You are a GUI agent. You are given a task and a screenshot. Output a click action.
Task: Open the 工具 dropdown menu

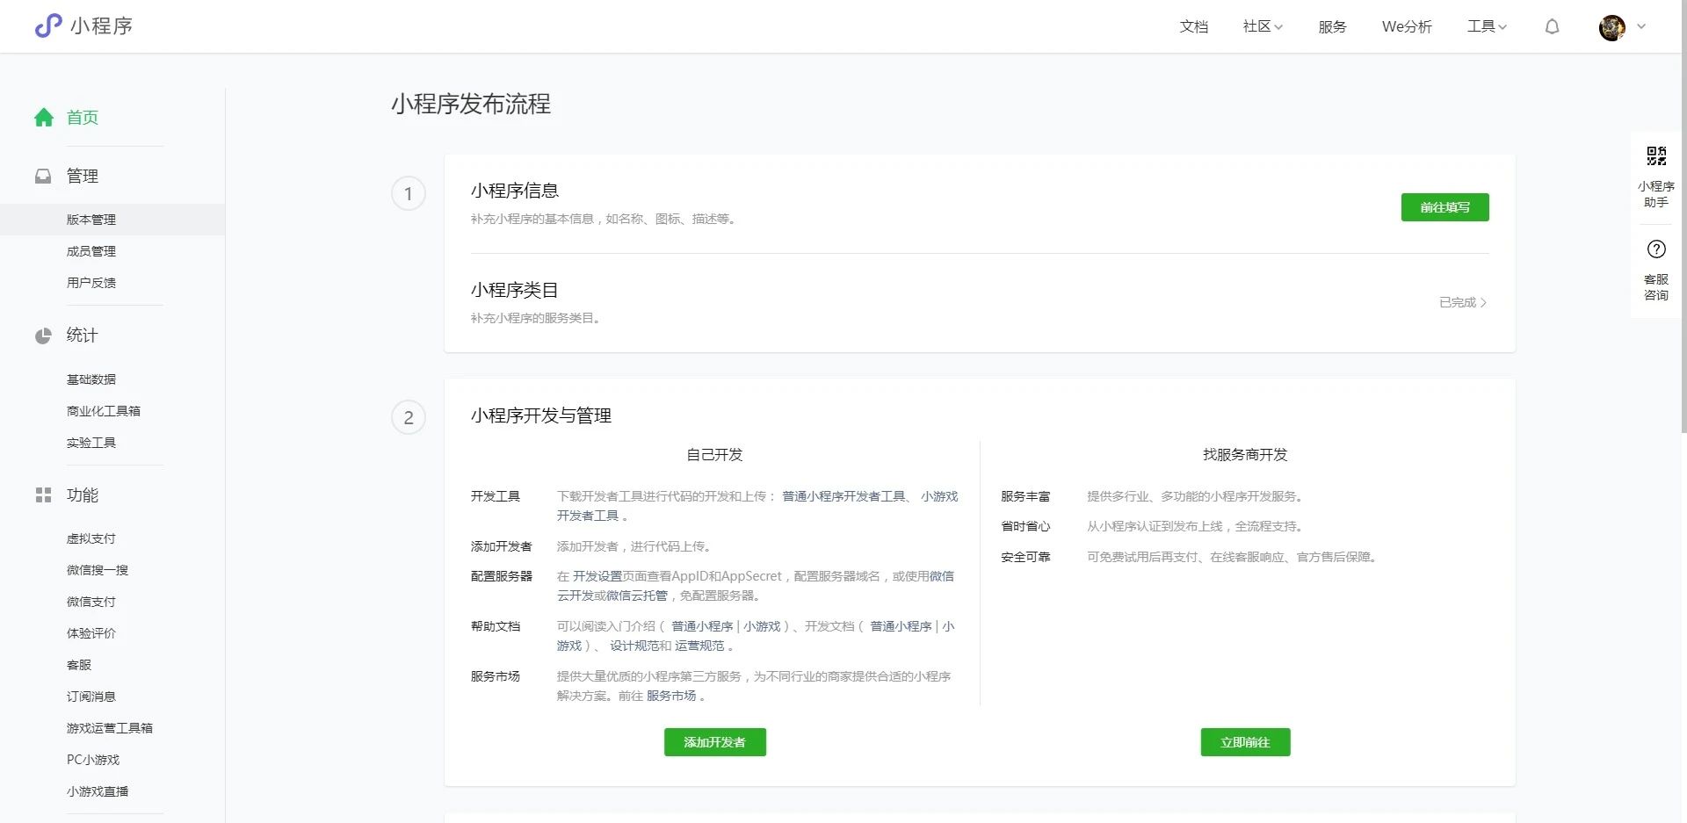pos(1487,26)
